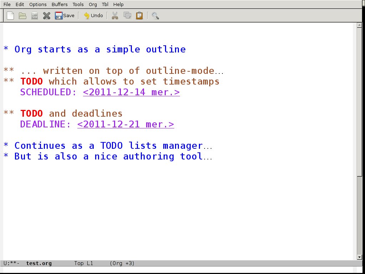Click the TODO keyword before 'and deadlines'

pyautogui.click(x=32, y=113)
